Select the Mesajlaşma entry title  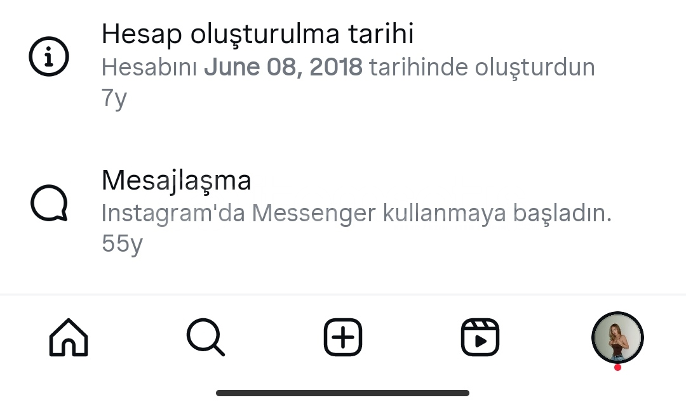(177, 180)
